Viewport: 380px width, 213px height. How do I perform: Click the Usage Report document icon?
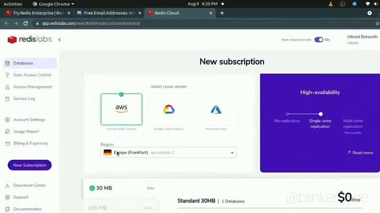[8, 131]
